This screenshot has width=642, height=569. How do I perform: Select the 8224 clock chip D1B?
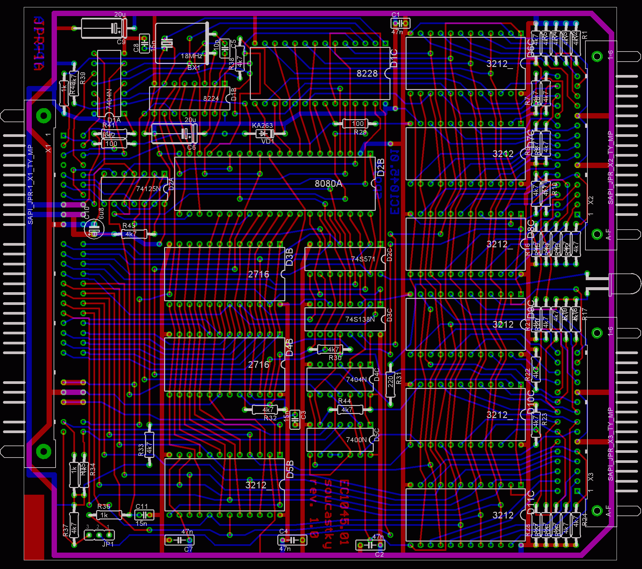190,98
